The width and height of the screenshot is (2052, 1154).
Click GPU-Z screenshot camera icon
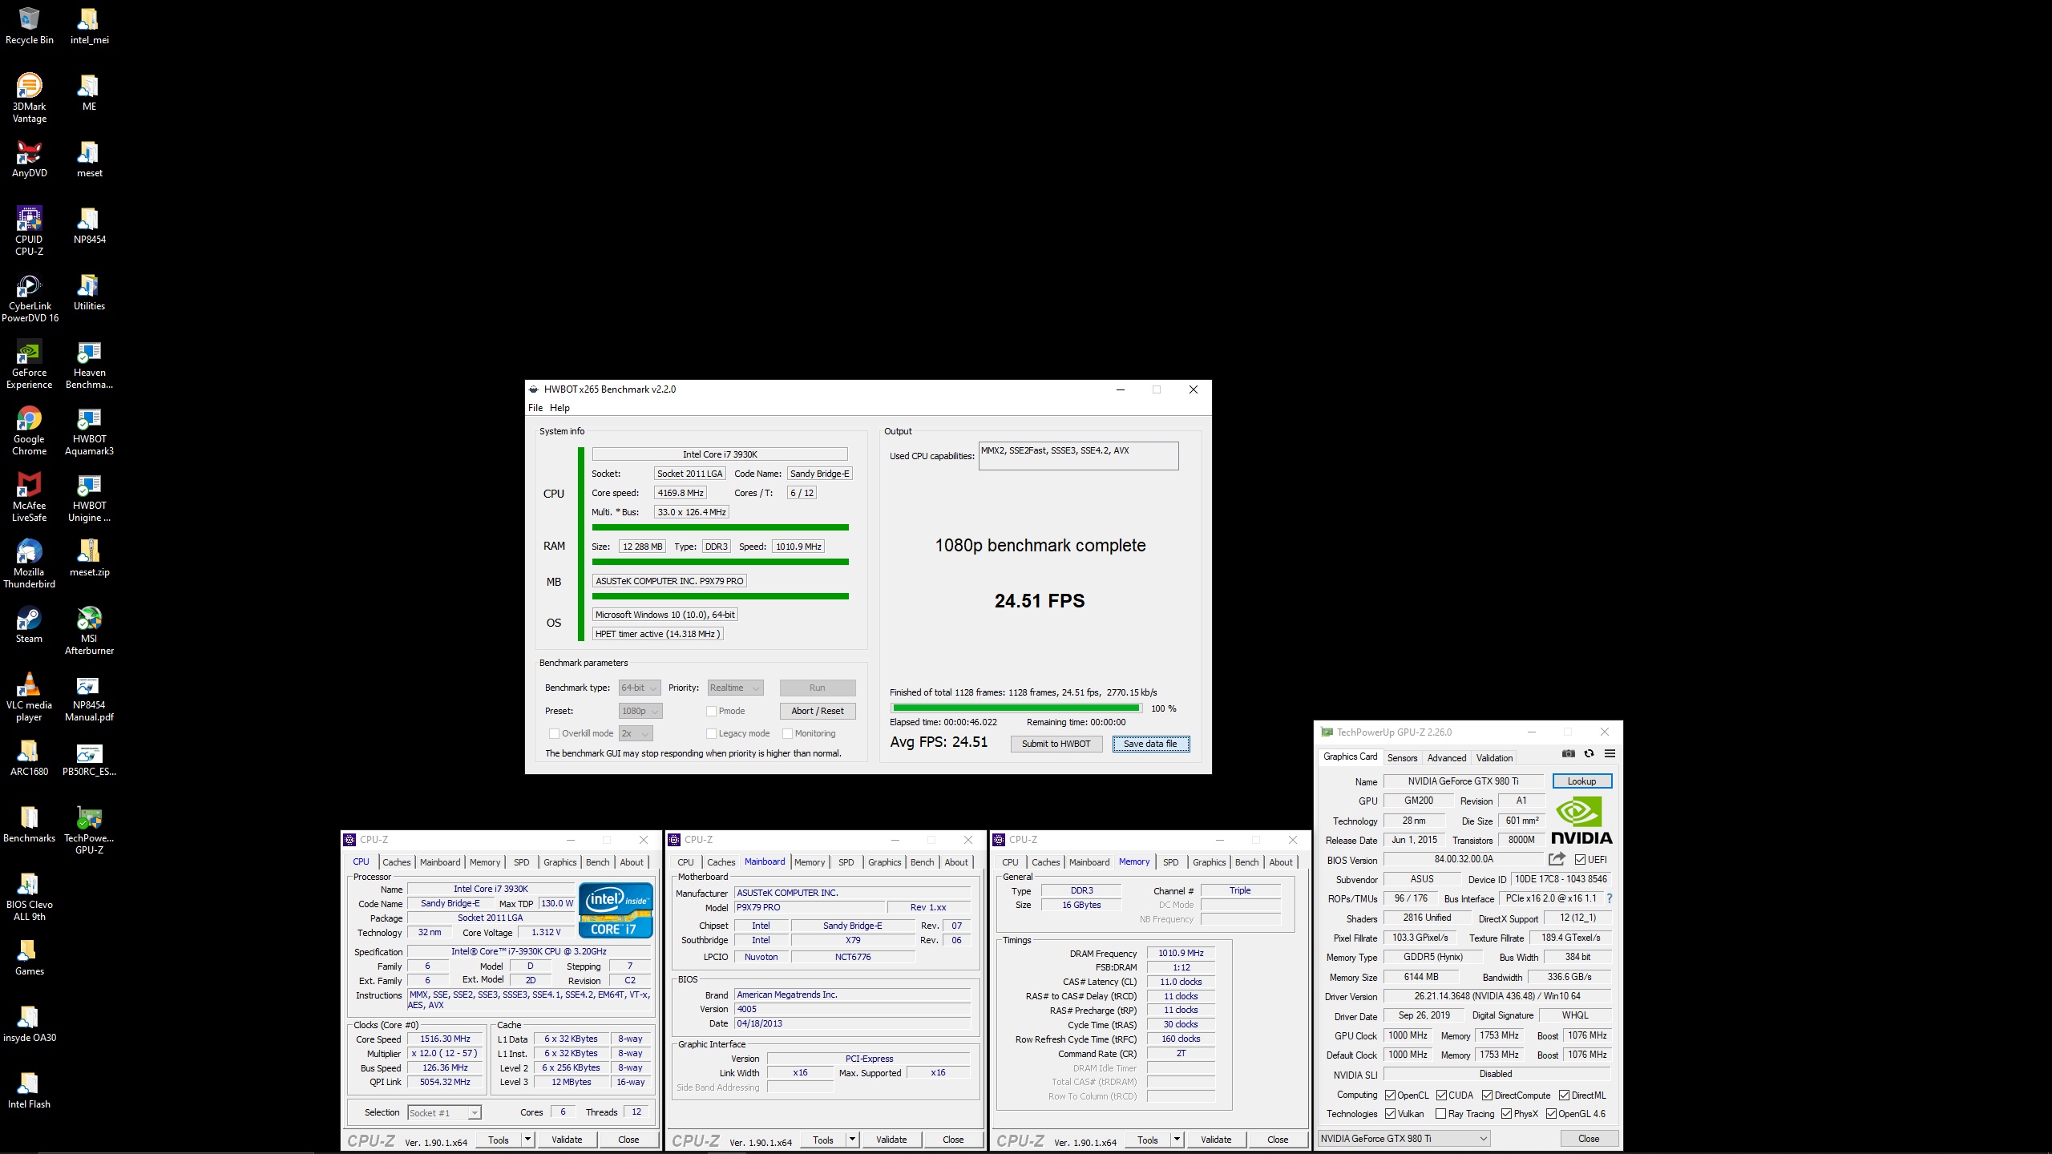1569,754
